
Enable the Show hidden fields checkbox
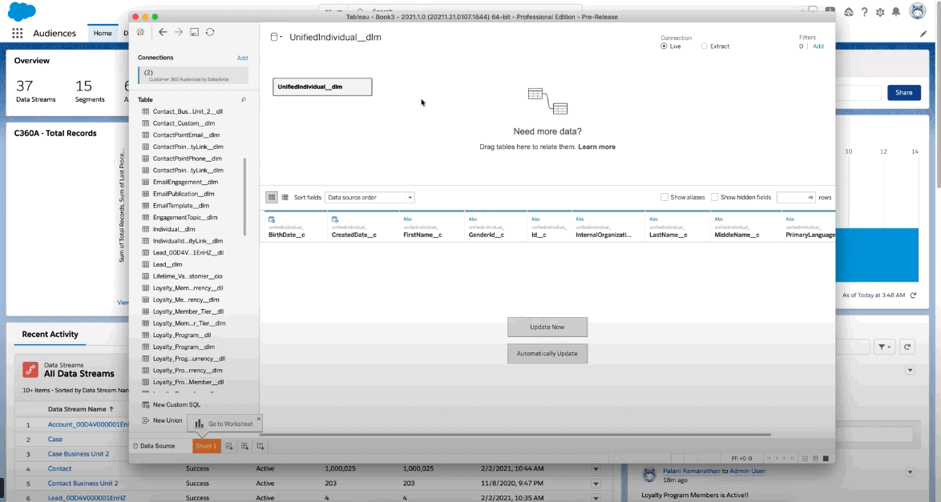pyautogui.click(x=715, y=197)
